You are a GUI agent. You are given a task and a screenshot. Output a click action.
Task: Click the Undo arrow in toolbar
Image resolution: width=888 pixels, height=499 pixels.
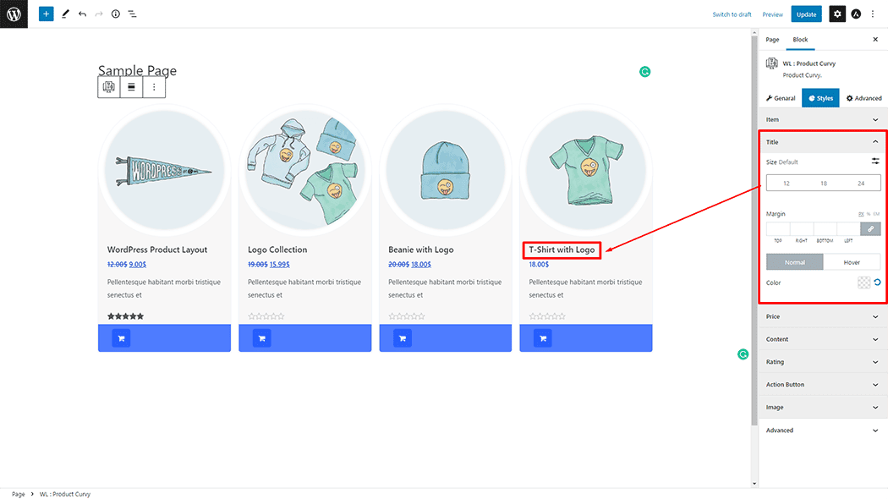[82, 14]
